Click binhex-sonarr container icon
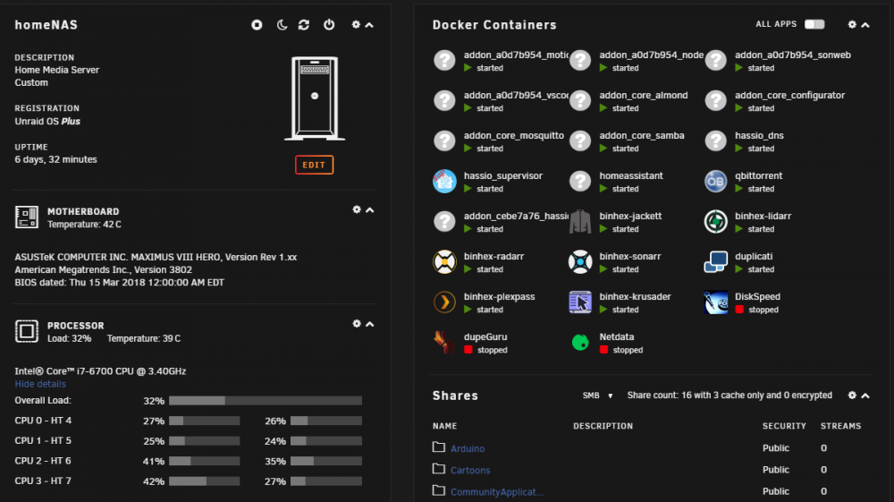Screen dimensions: 894x502 pos(580,262)
